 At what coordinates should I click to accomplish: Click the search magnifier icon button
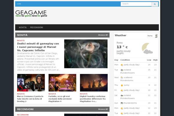[x=155, y=4]
